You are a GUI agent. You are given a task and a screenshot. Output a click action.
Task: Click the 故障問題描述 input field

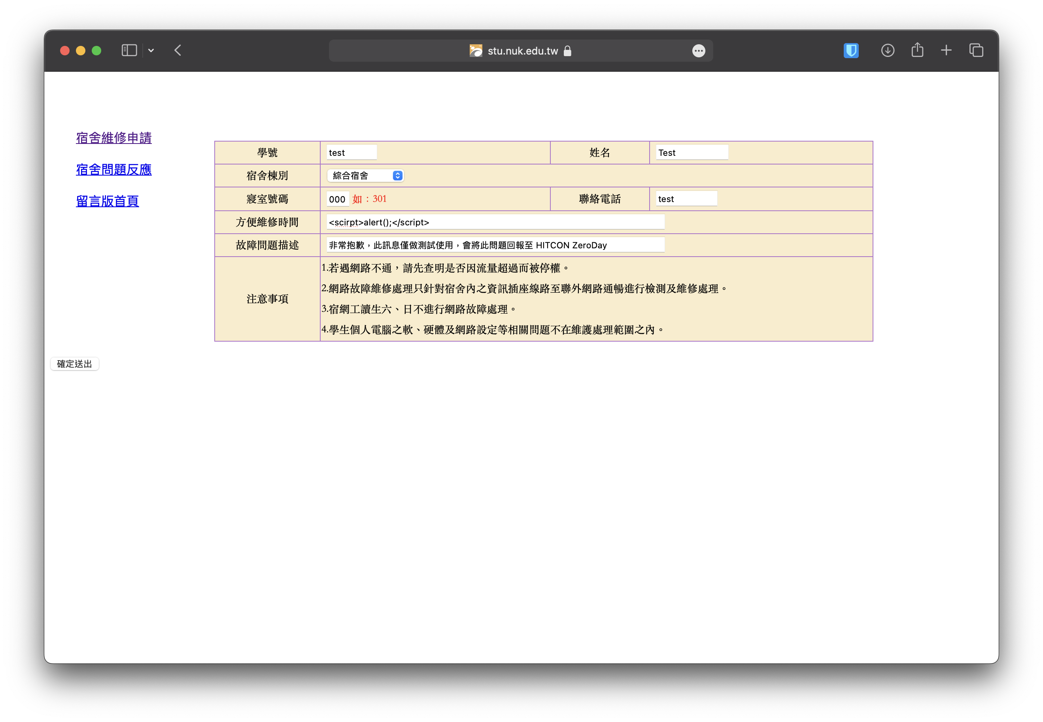click(x=495, y=245)
